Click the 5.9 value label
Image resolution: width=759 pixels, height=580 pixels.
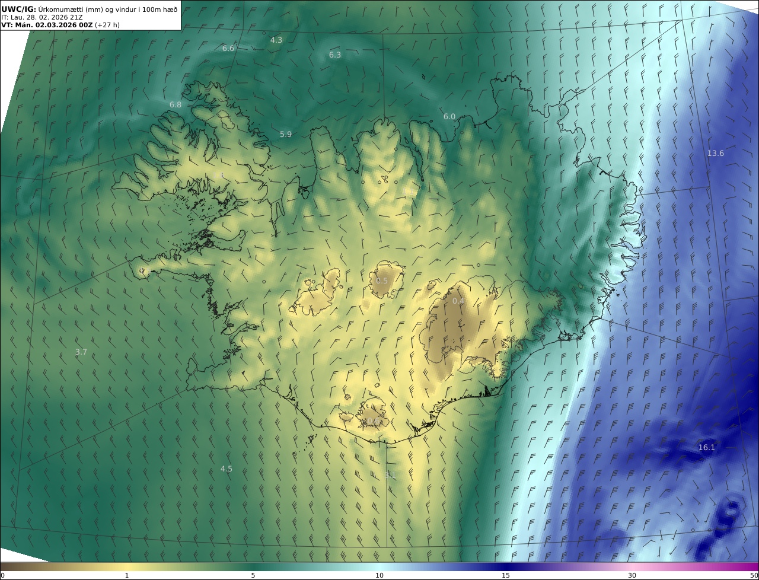286,135
